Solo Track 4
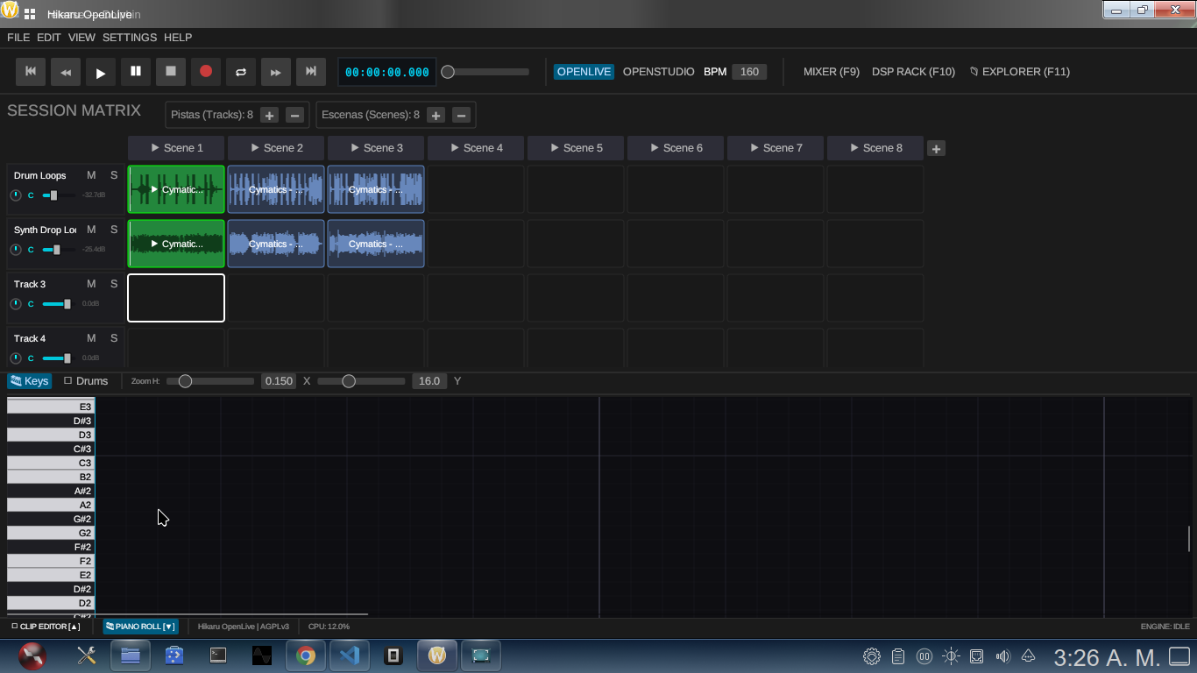 tap(114, 338)
